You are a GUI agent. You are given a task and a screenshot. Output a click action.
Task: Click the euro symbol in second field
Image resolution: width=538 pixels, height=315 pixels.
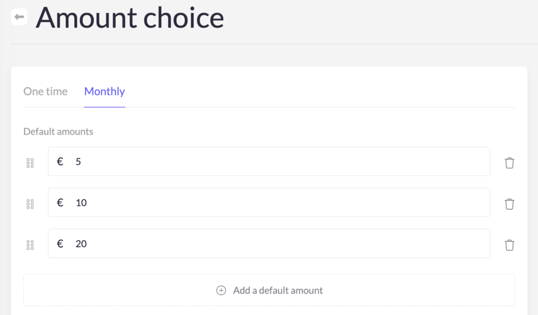[60, 203]
